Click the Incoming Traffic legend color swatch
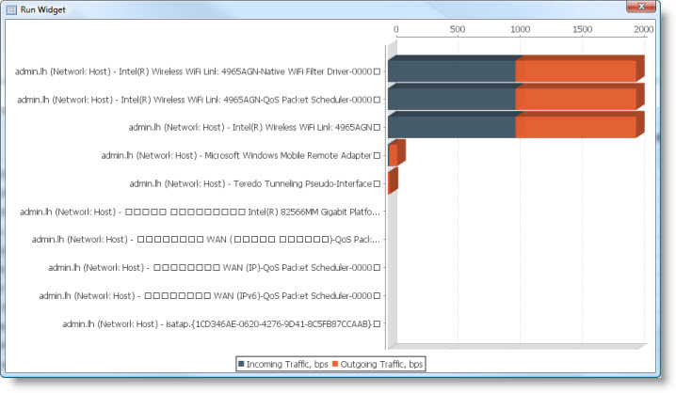The image size is (676, 393). (x=241, y=364)
